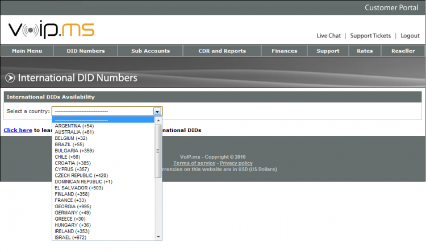426x252 pixels.
Task: Log out of the customer portal
Action: pyautogui.click(x=410, y=36)
